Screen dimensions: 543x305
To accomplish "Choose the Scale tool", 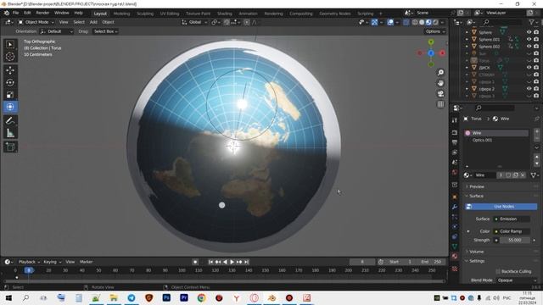I will 10,95.
